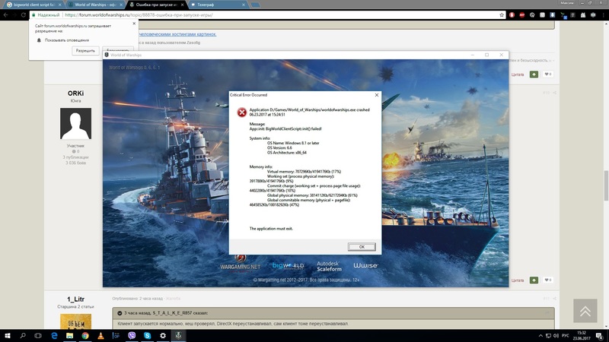Open Settings gear on the taskbar
Screen dimensions: 609x342
coord(163,336)
